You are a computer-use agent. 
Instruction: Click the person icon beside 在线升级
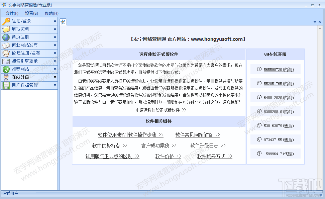pyautogui.click(x=6, y=77)
